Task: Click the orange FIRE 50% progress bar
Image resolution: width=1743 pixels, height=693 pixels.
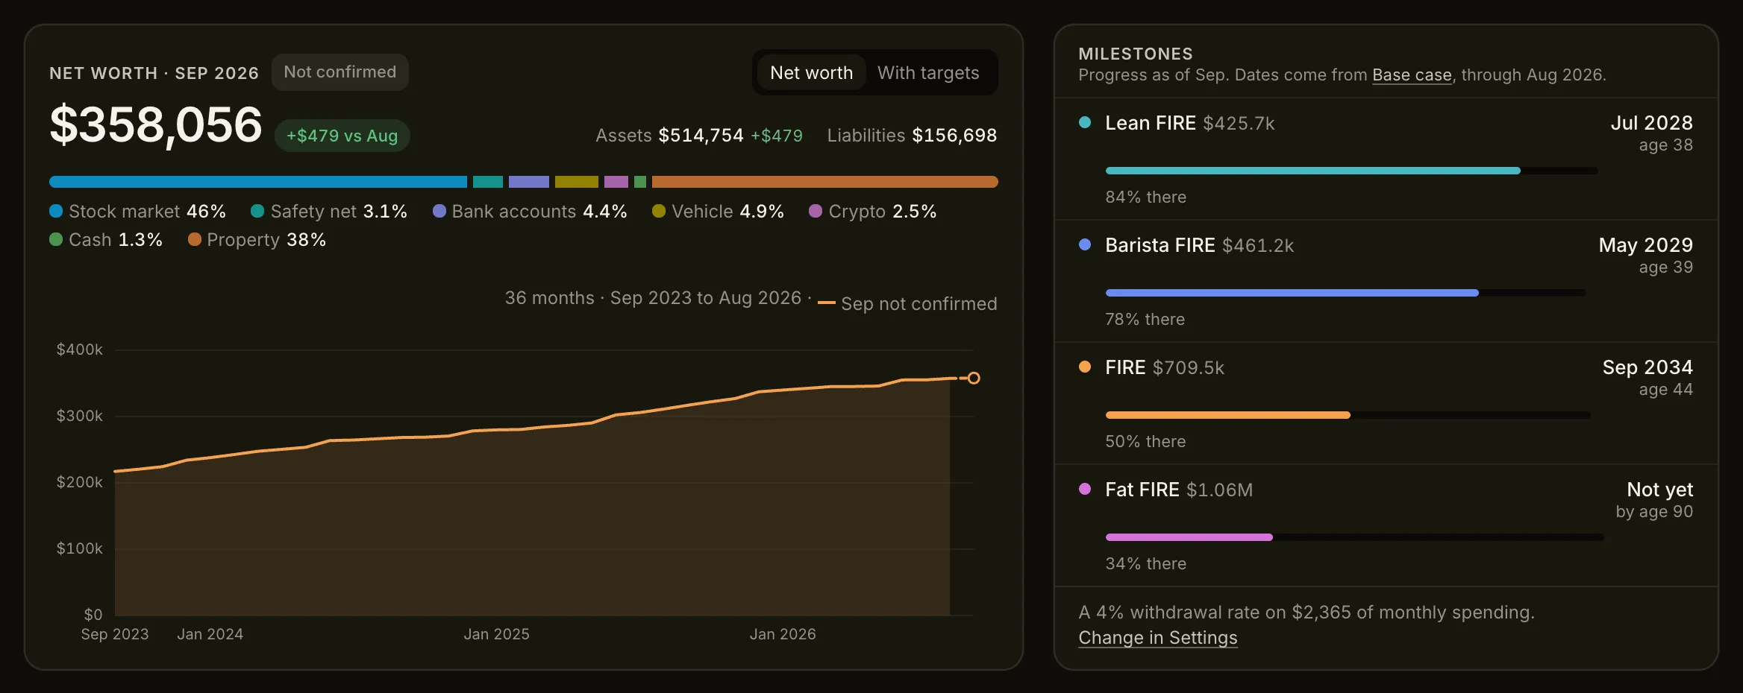Action: [1348, 415]
